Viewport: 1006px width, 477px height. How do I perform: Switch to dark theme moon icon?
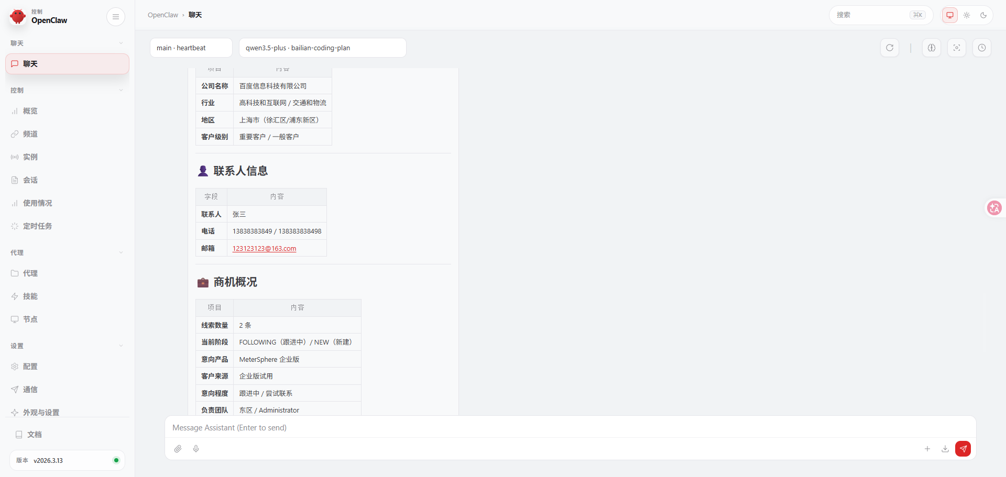[x=983, y=15]
